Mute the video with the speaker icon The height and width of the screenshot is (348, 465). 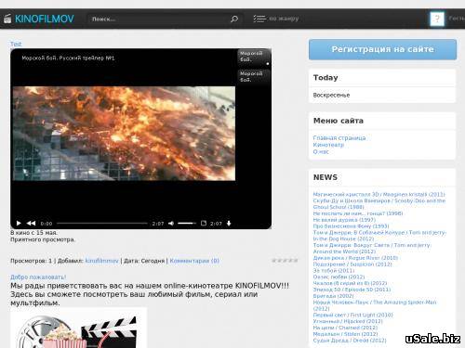171,223
